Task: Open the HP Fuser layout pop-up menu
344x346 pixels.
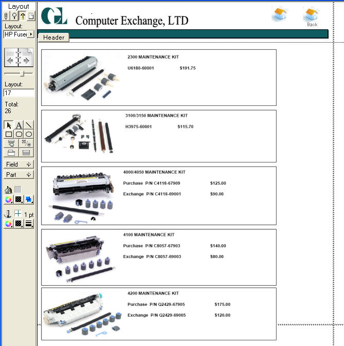Action: point(19,34)
